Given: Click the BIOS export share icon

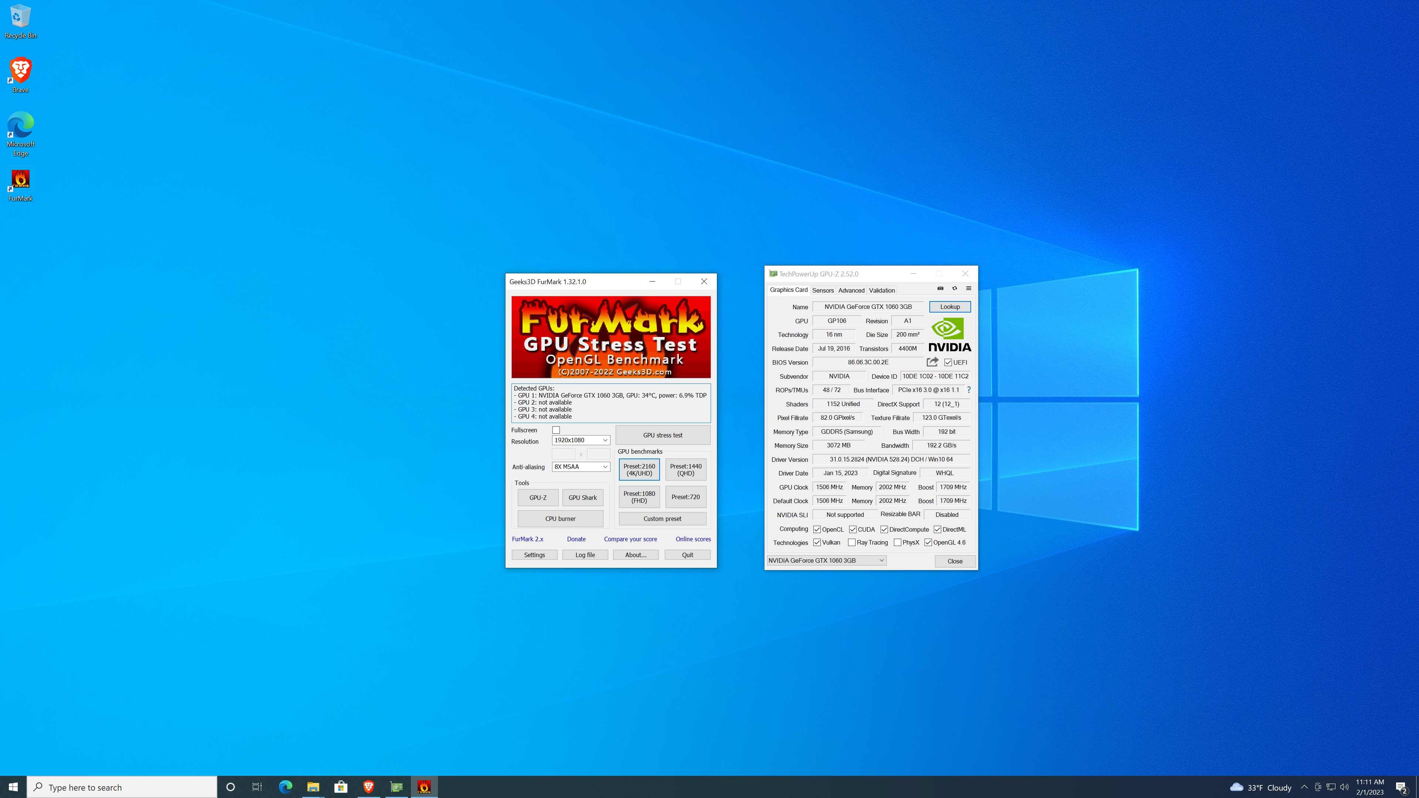Looking at the screenshot, I should click(932, 362).
